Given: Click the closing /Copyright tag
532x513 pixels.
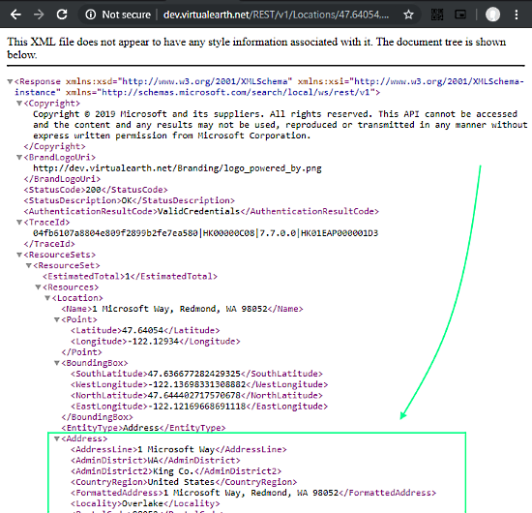Looking at the screenshot, I should coord(54,147).
